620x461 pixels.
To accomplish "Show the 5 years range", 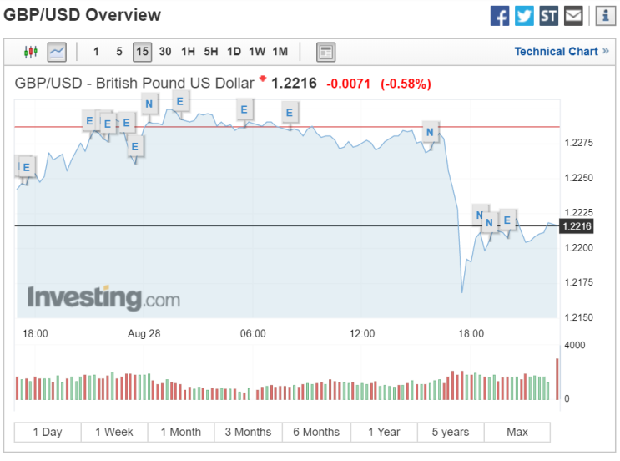I will pos(451,432).
